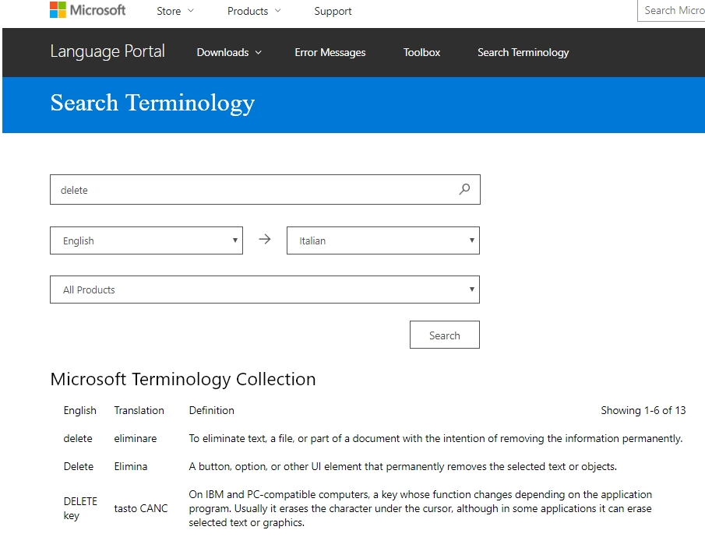Open the Store menu
The height and width of the screenshot is (537, 705).
pos(175,11)
